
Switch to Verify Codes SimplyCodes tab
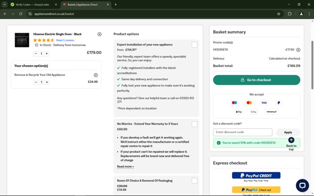coord(32,4)
